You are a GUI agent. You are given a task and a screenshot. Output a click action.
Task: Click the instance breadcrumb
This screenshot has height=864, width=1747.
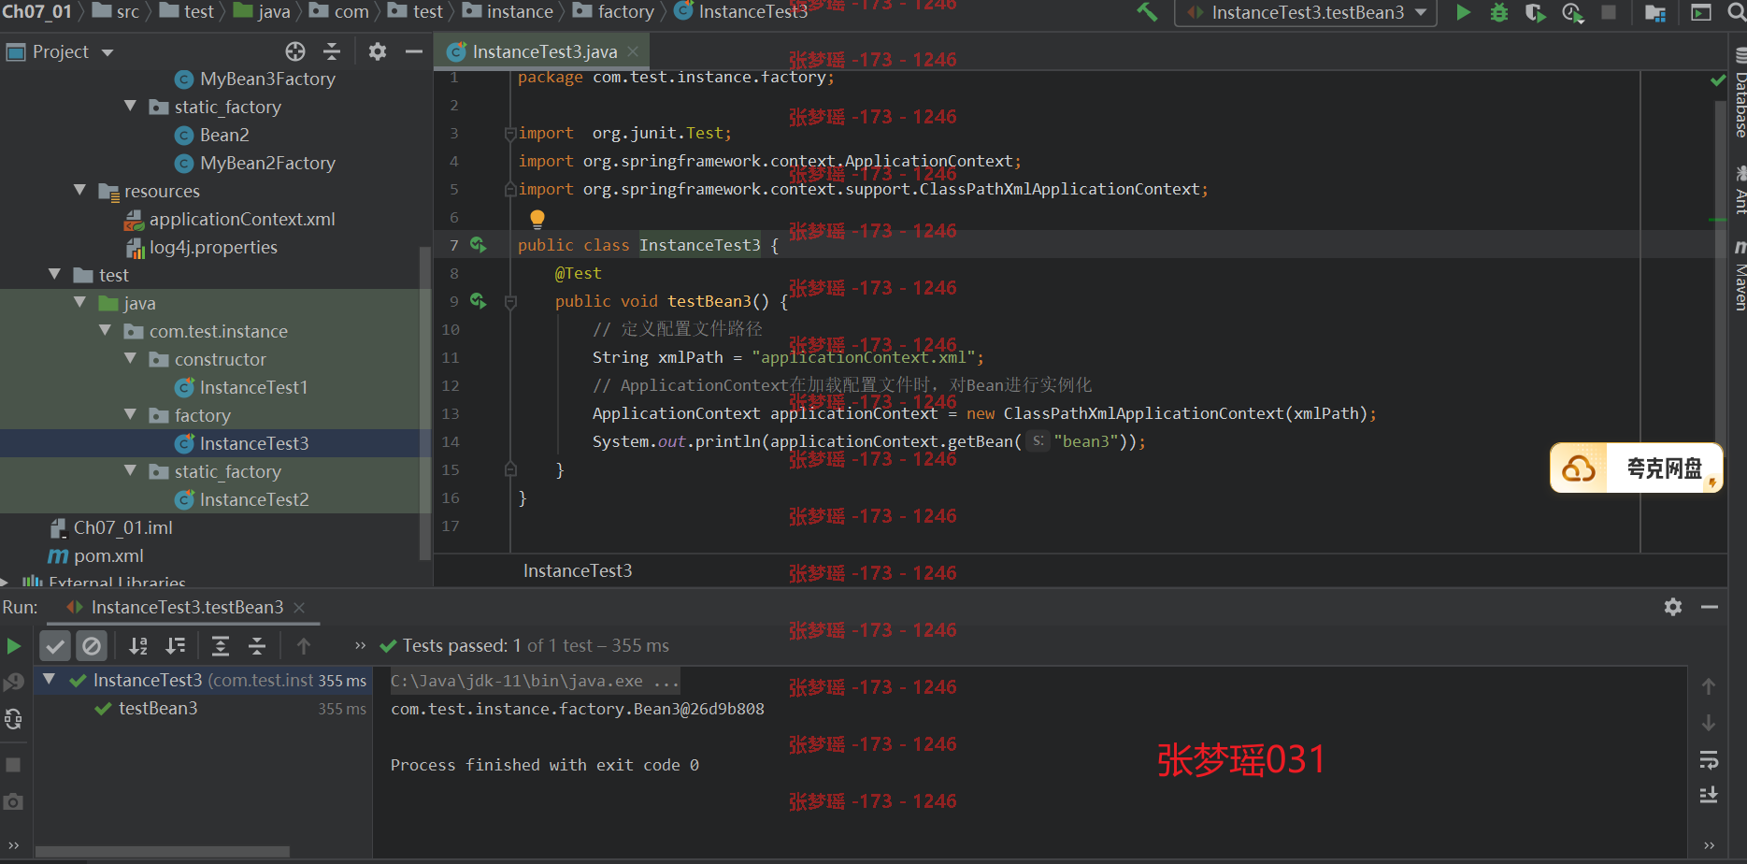508,11
